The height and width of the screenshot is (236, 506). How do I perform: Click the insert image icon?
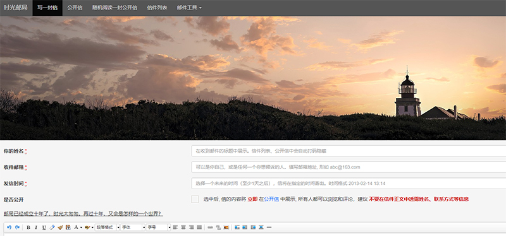tap(226, 227)
